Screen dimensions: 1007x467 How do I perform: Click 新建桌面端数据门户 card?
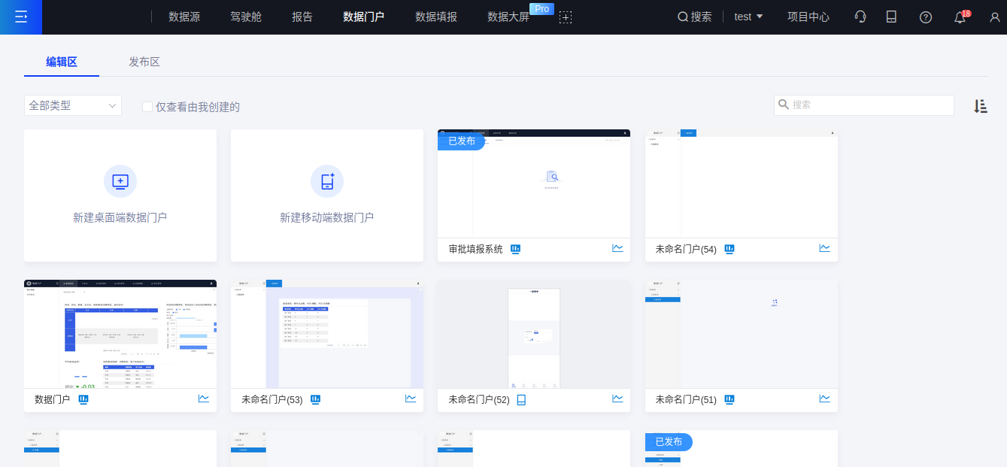(x=120, y=196)
